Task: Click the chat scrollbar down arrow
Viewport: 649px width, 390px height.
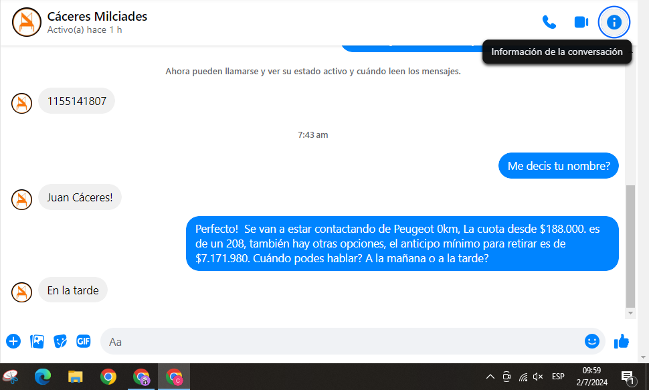Action: (x=630, y=313)
